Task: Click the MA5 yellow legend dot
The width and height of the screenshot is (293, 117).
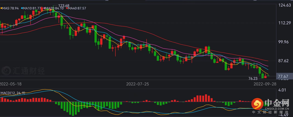Action: (x=1, y=8)
